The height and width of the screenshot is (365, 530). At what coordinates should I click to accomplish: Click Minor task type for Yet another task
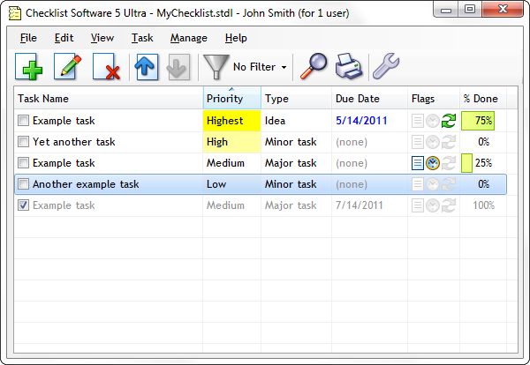click(291, 142)
